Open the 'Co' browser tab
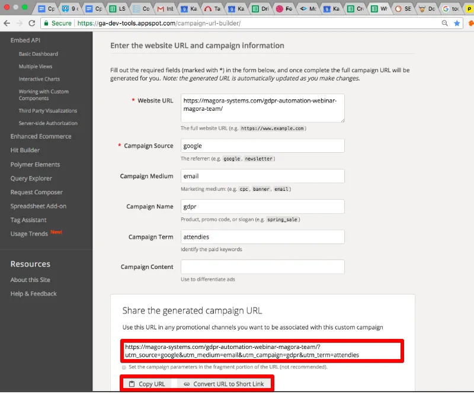This screenshot has width=474, height=394. tap(142, 9)
